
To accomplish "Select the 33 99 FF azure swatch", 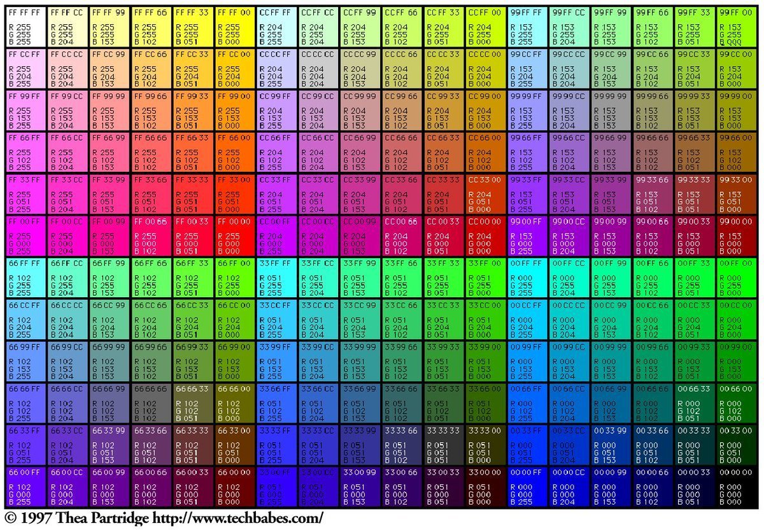I will [x=276, y=361].
